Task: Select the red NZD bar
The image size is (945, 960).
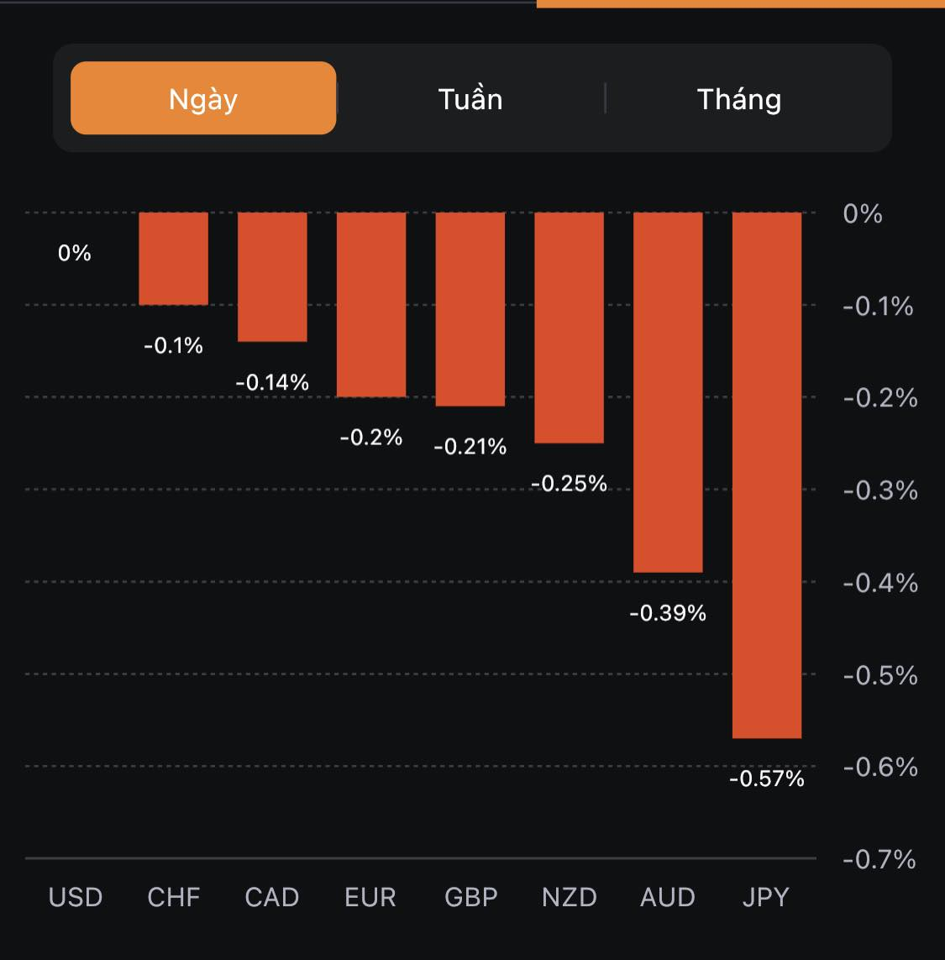Action: [569, 328]
